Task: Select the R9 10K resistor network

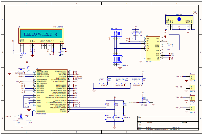Action: (116, 33)
